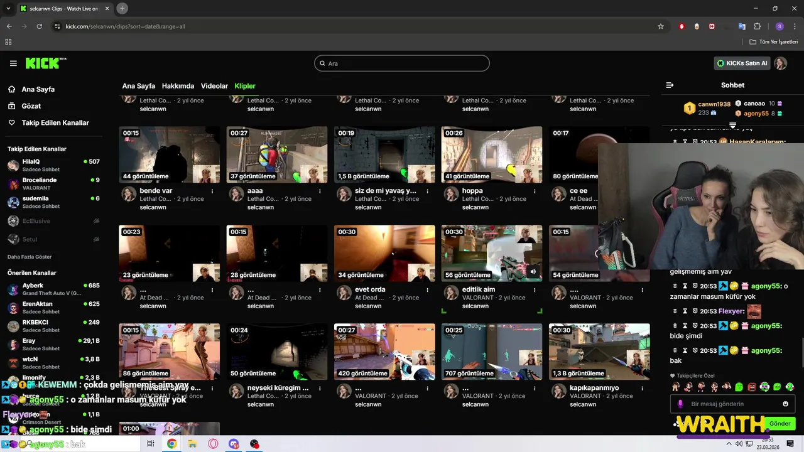Play the 'kapıkapanmıyo' clip thumbnail
This screenshot has width=804, height=452.
click(x=599, y=352)
